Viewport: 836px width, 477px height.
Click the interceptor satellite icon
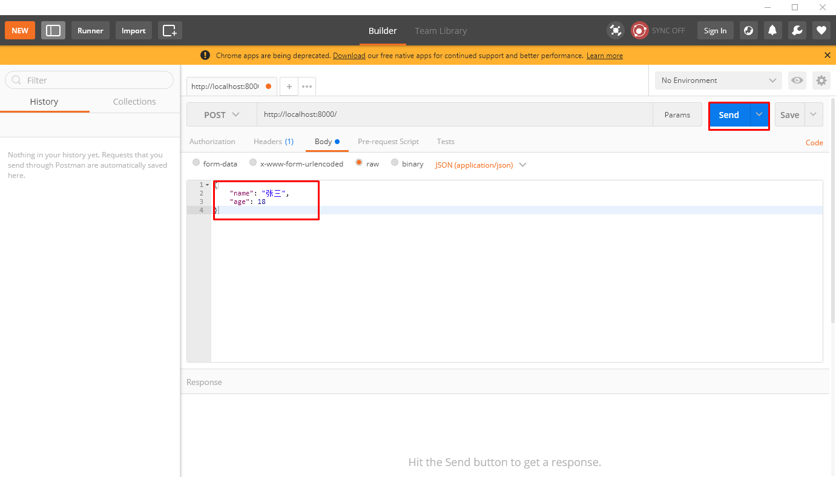coord(615,30)
